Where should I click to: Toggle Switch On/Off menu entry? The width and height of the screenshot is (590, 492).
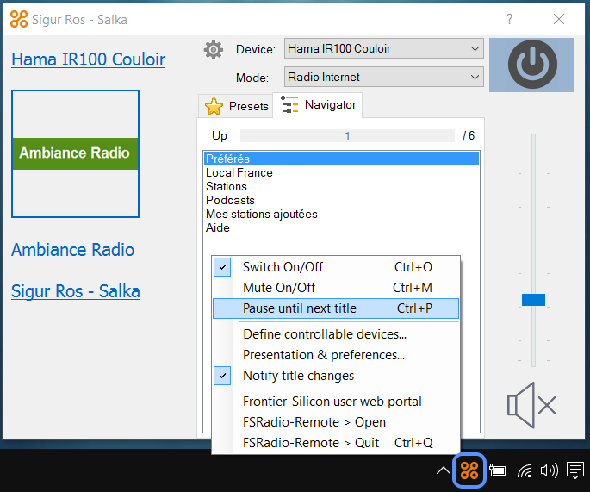pos(336,267)
